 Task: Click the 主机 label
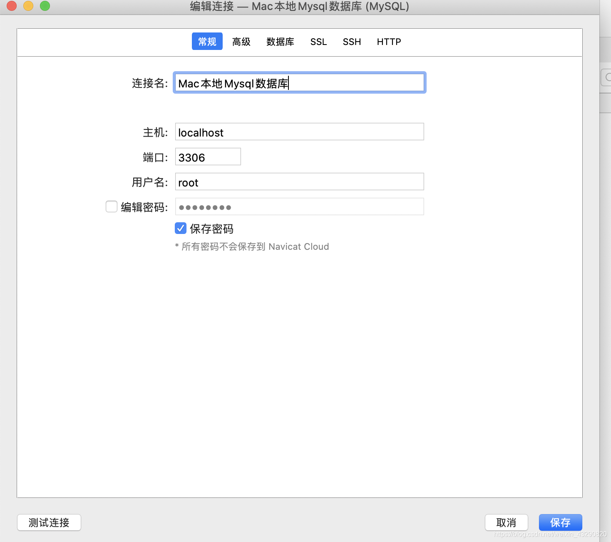point(155,132)
